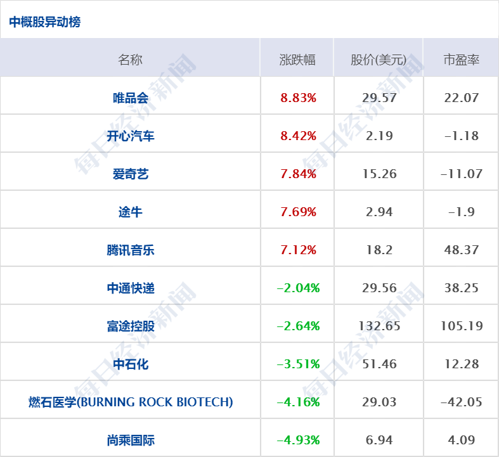Click the 中概股异动榜 title
Image resolution: width=499 pixels, height=457 pixels.
coord(45,22)
